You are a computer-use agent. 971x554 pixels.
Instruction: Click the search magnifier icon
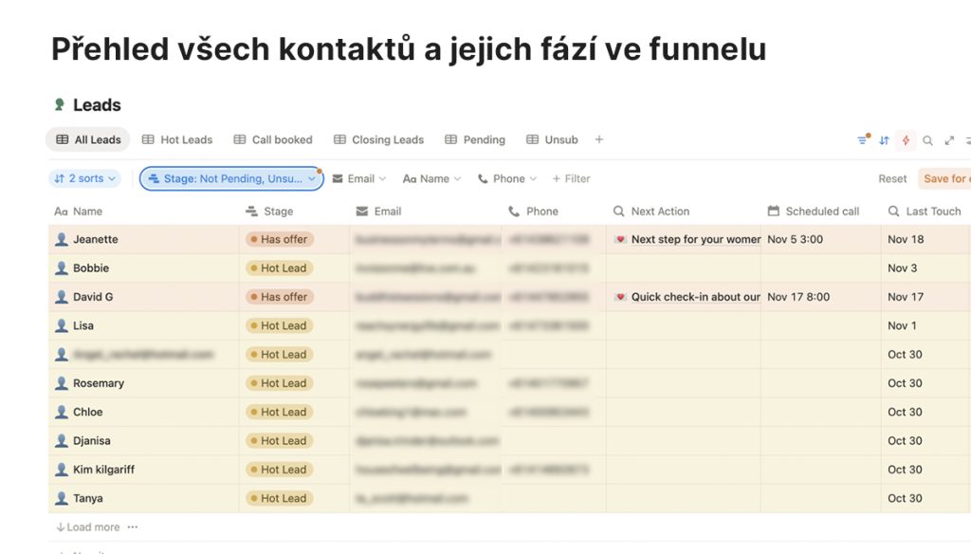point(928,140)
